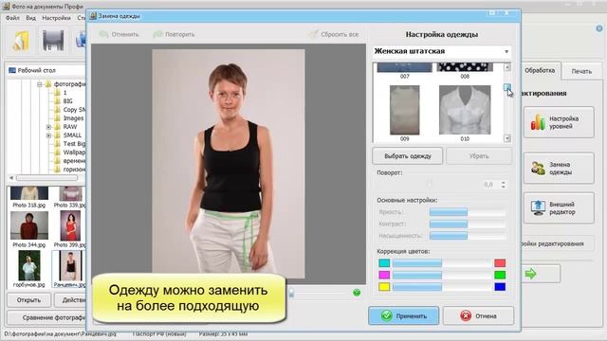The height and width of the screenshot is (341, 607).
Task: Switch to the Печать tab
Action: [581, 72]
